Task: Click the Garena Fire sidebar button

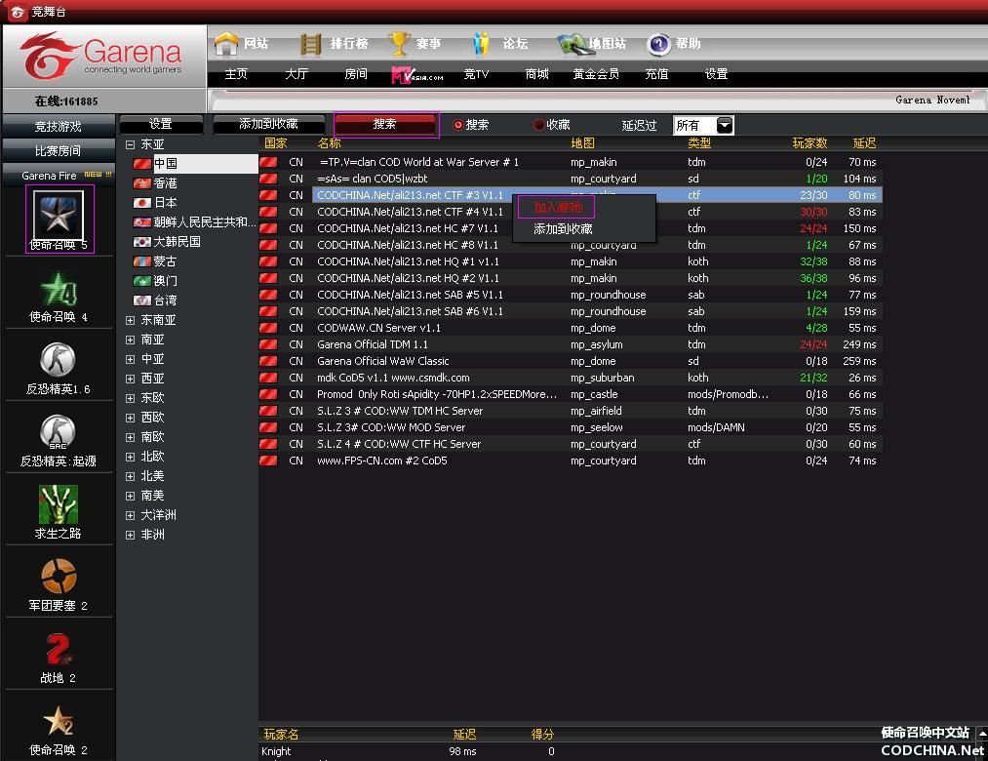Action: [x=58, y=176]
